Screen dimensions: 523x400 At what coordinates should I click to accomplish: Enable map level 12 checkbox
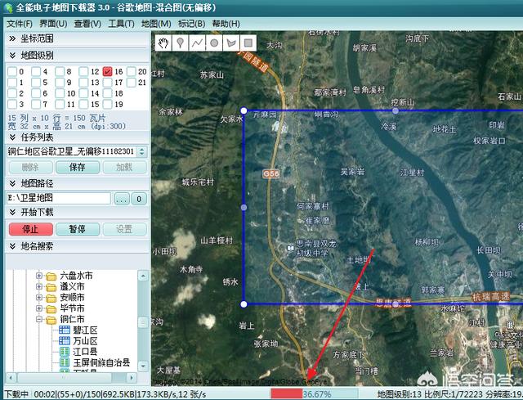83,71
